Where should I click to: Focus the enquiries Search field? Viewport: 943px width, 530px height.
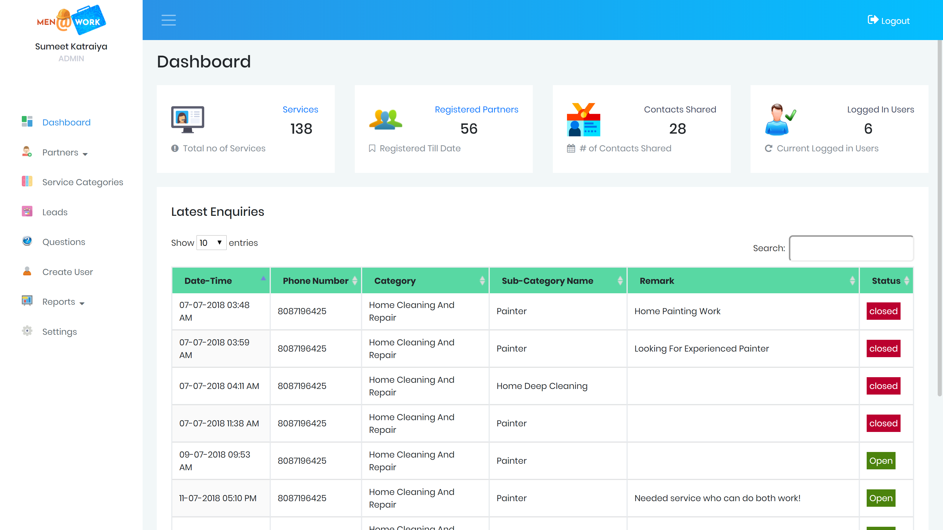point(851,248)
